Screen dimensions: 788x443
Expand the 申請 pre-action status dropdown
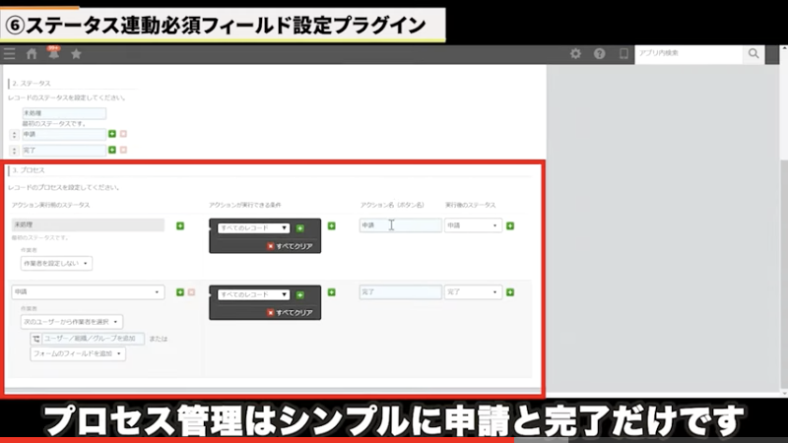(x=88, y=292)
